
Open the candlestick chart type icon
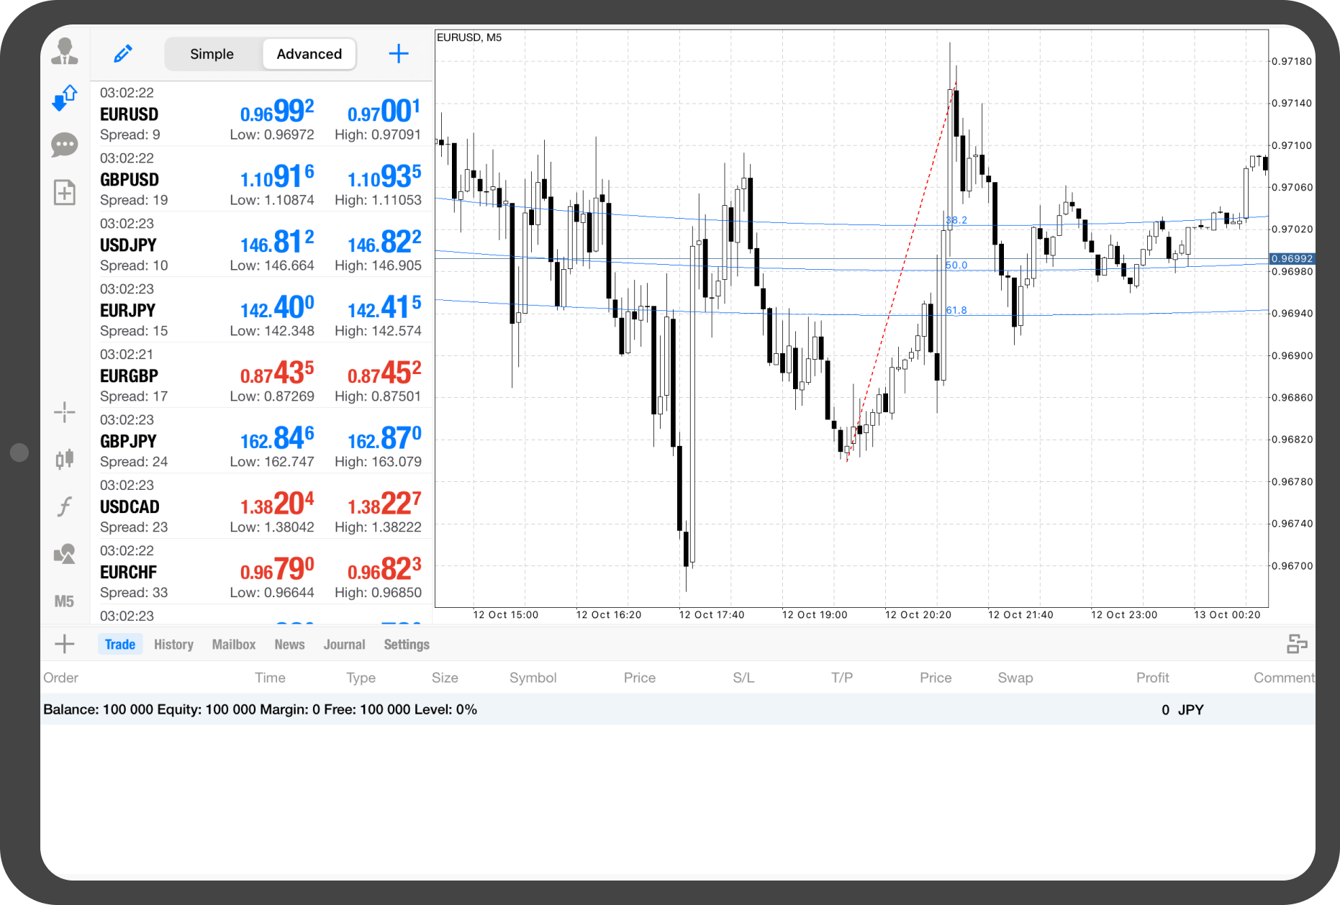65,459
